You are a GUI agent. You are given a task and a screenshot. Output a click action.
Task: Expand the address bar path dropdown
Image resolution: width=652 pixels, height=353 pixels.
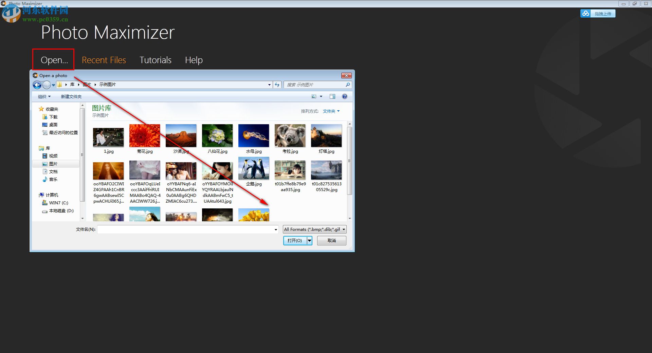(269, 85)
